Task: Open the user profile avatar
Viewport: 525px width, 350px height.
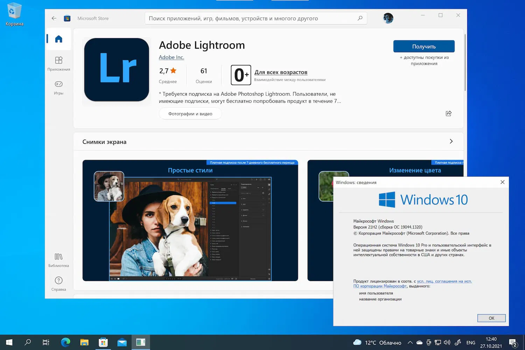Action: (388, 18)
